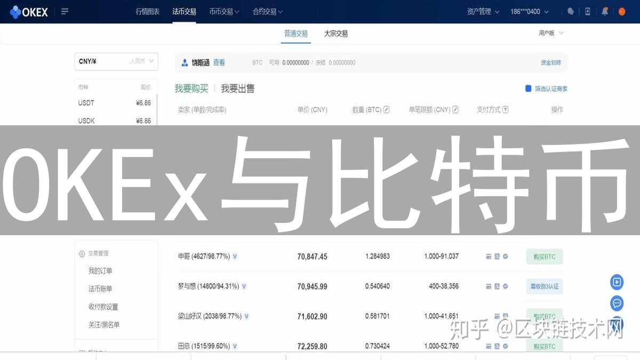Go to the 行情图表 tab

148,11
